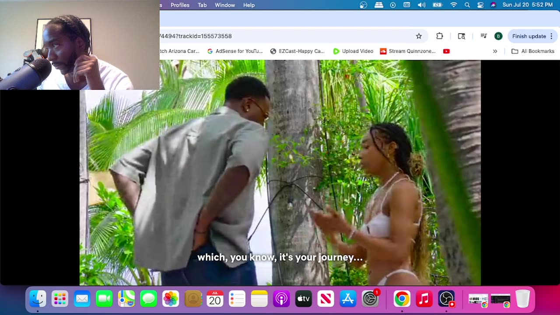Image resolution: width=560 pixels, height=315 pixels.
Task: Open Siri from the menu bar
Action: pyautogui.click(x=493, y=5)
